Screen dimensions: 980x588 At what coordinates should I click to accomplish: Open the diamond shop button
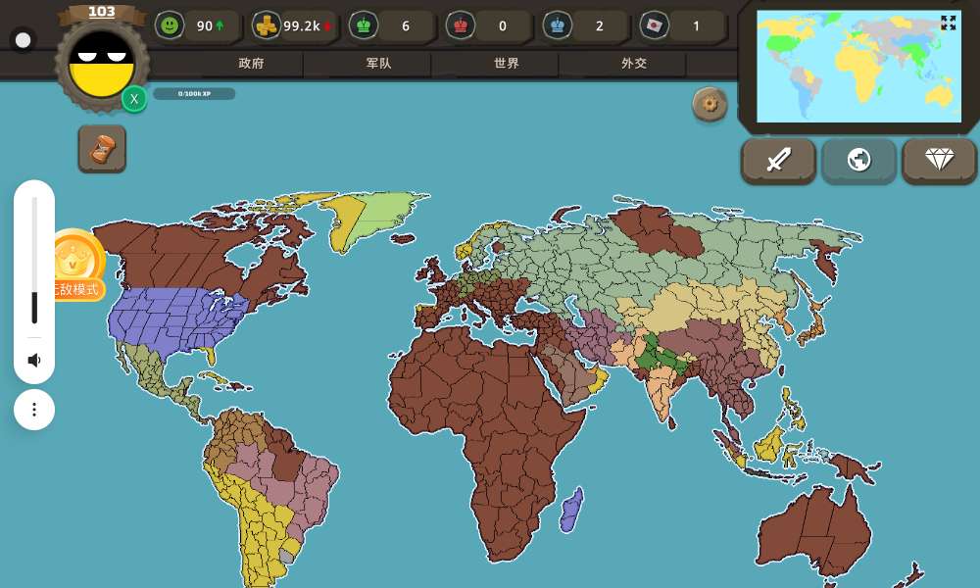939,160
